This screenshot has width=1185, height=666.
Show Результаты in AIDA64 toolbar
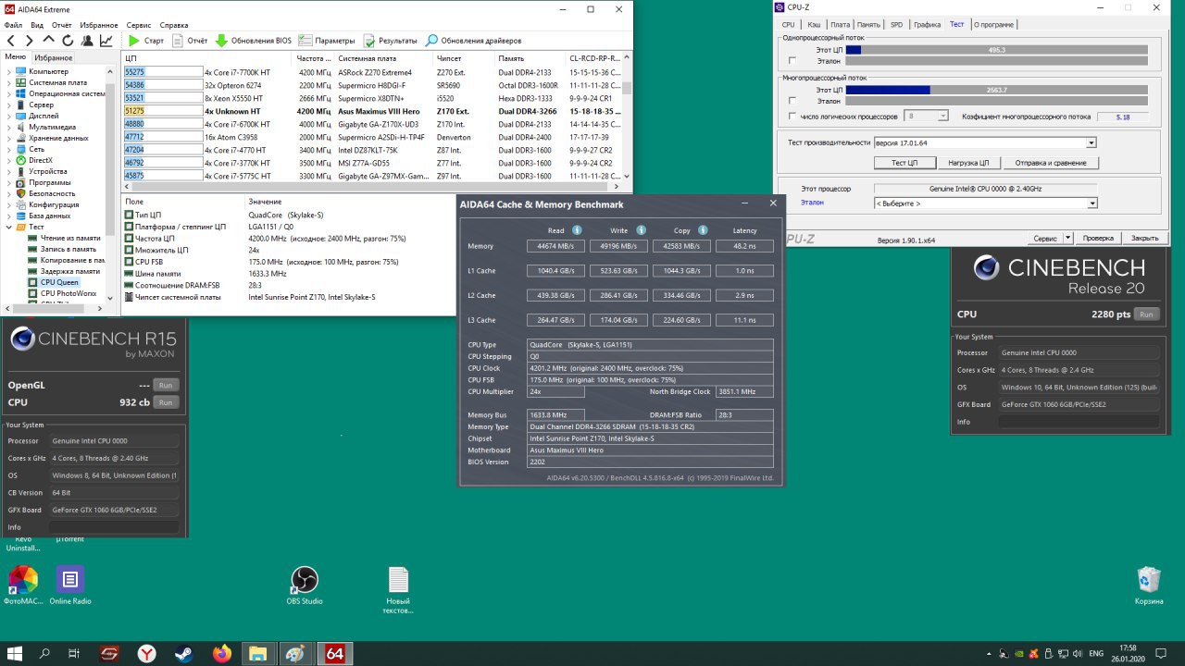click(391, 41)
